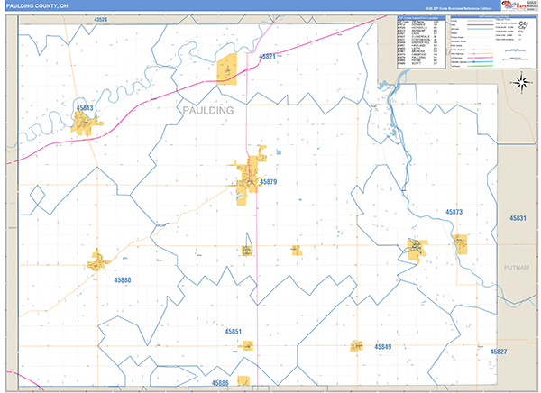This screenshot has width=541, height=393.
Task: Click the pink US Highway legend line
Action: point(481,58)
